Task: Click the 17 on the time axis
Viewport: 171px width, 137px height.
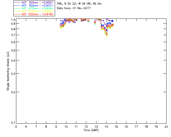Action: coord(136,127)
